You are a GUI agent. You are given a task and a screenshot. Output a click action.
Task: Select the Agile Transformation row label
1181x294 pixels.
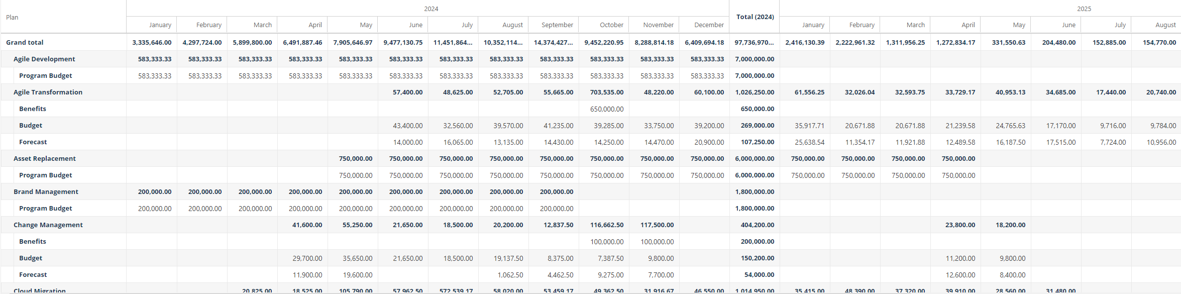48,92
